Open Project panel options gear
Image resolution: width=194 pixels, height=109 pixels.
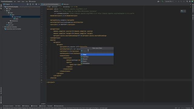(x=36, y=4)
